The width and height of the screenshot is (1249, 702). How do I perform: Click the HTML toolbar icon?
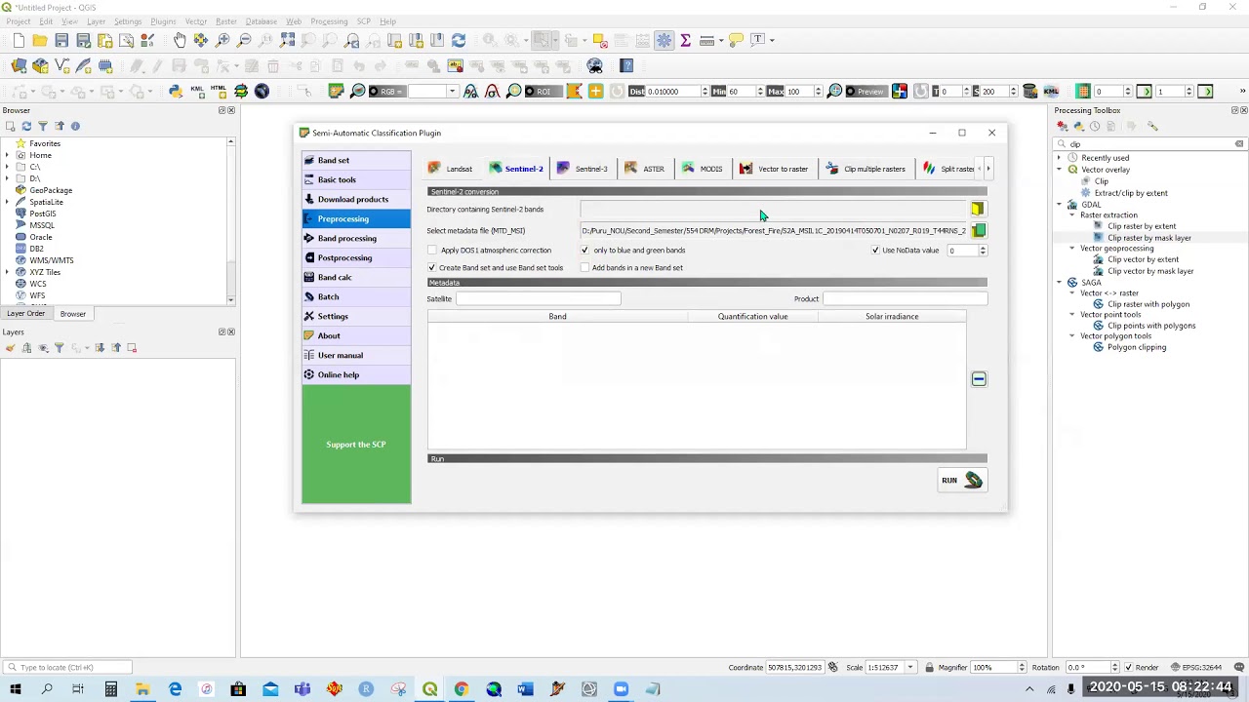(219, 91)
